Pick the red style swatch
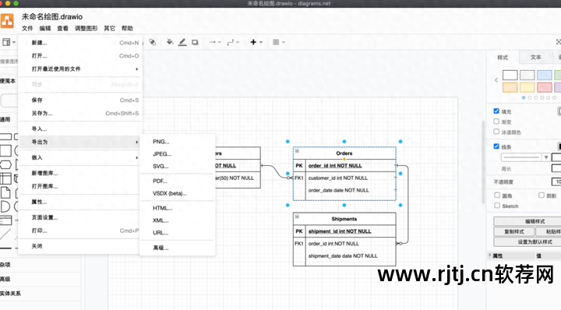 point(544,87)
